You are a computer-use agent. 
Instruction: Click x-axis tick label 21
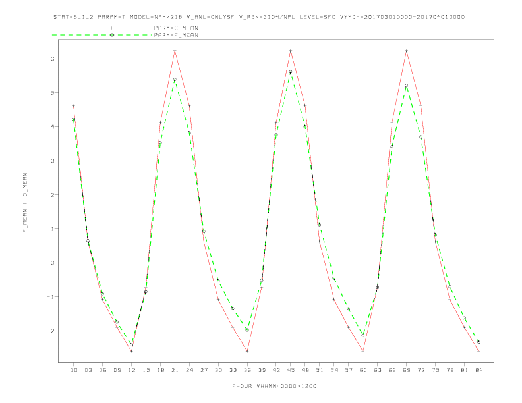click(x=175, y=370)
